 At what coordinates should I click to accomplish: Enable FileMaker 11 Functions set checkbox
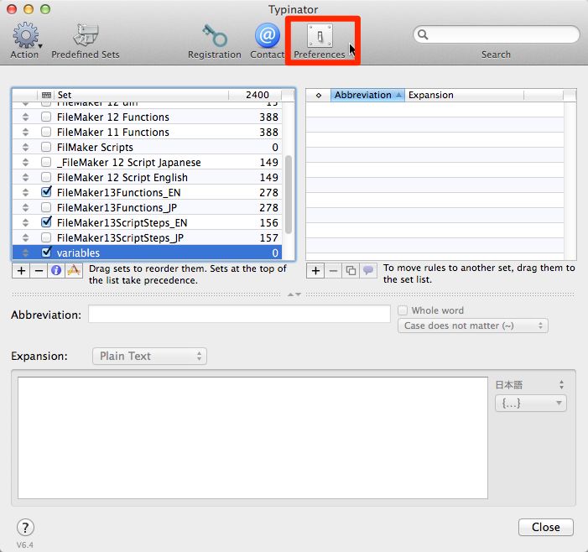coord(46,132)
